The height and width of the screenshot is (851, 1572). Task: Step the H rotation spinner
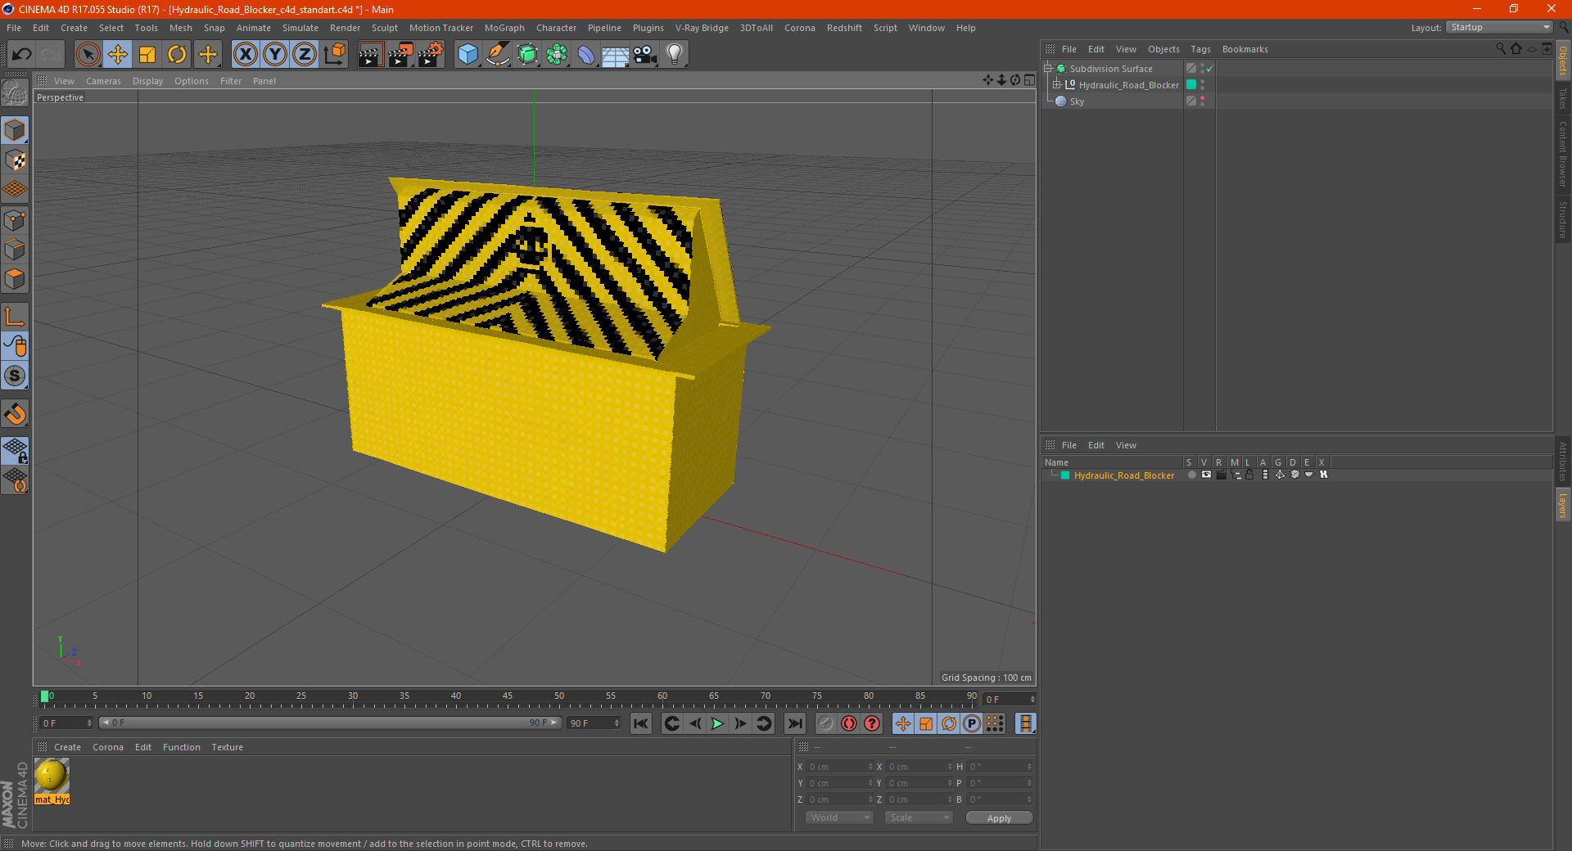(1029, 767)
